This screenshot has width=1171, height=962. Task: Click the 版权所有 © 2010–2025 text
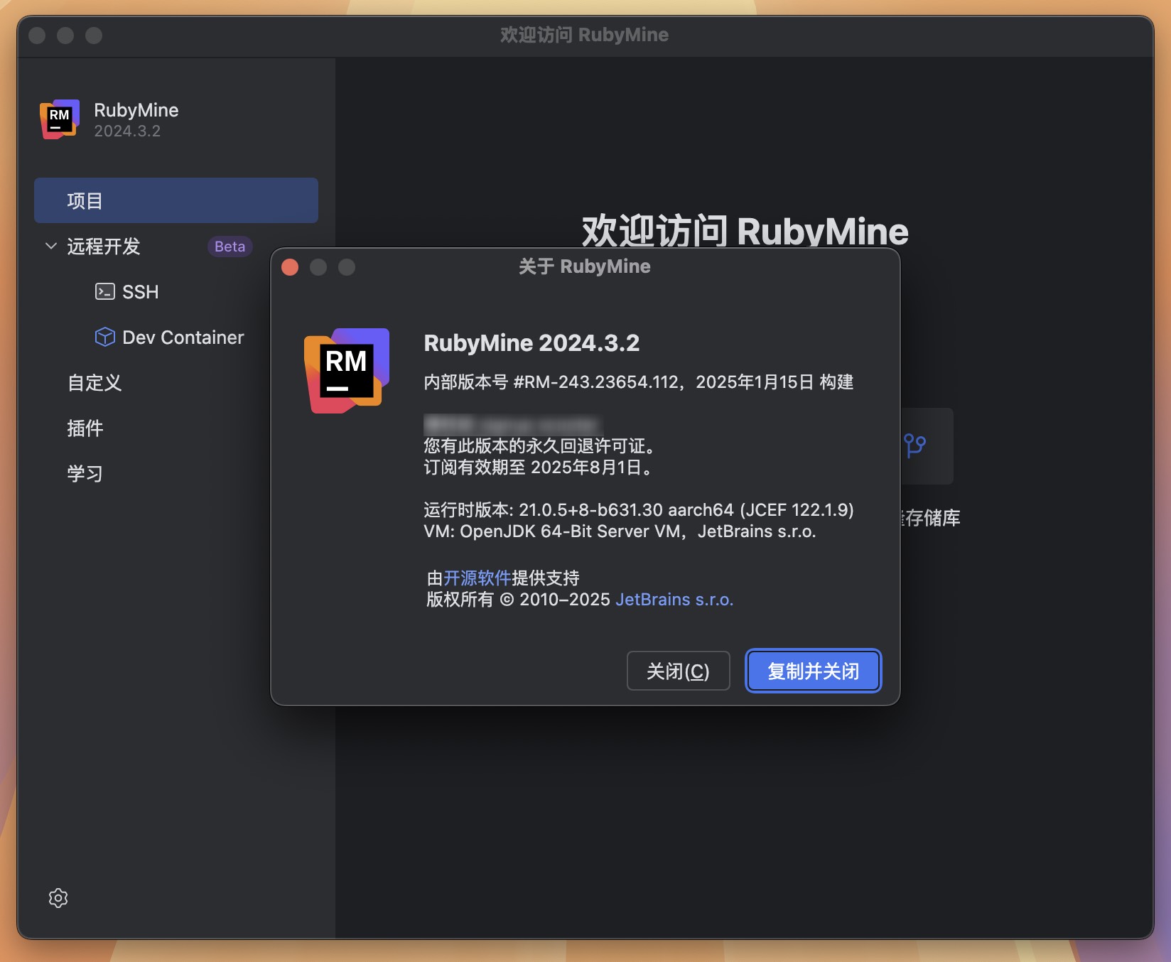click(x=518, y=600)
